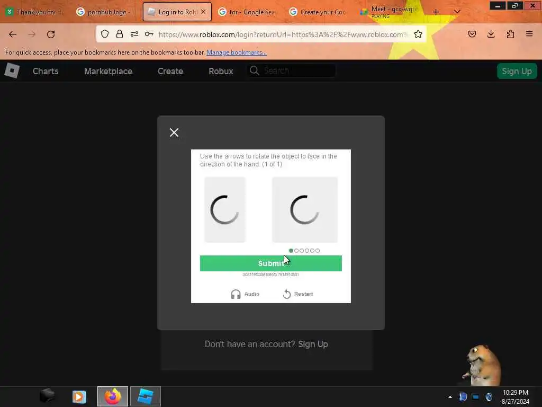Screen dimensions: 542x407
Task: Click the first green progress dot
Action: (x=291, y=251)
